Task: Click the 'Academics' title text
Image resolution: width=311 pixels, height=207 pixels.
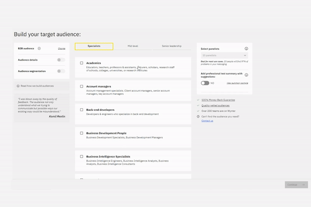Action: (x=93, y=63)
